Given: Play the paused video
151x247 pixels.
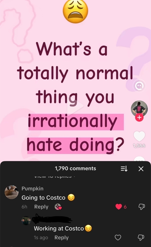Looking at the screenshot, I should pyautogui.click(x=75, y=106).
